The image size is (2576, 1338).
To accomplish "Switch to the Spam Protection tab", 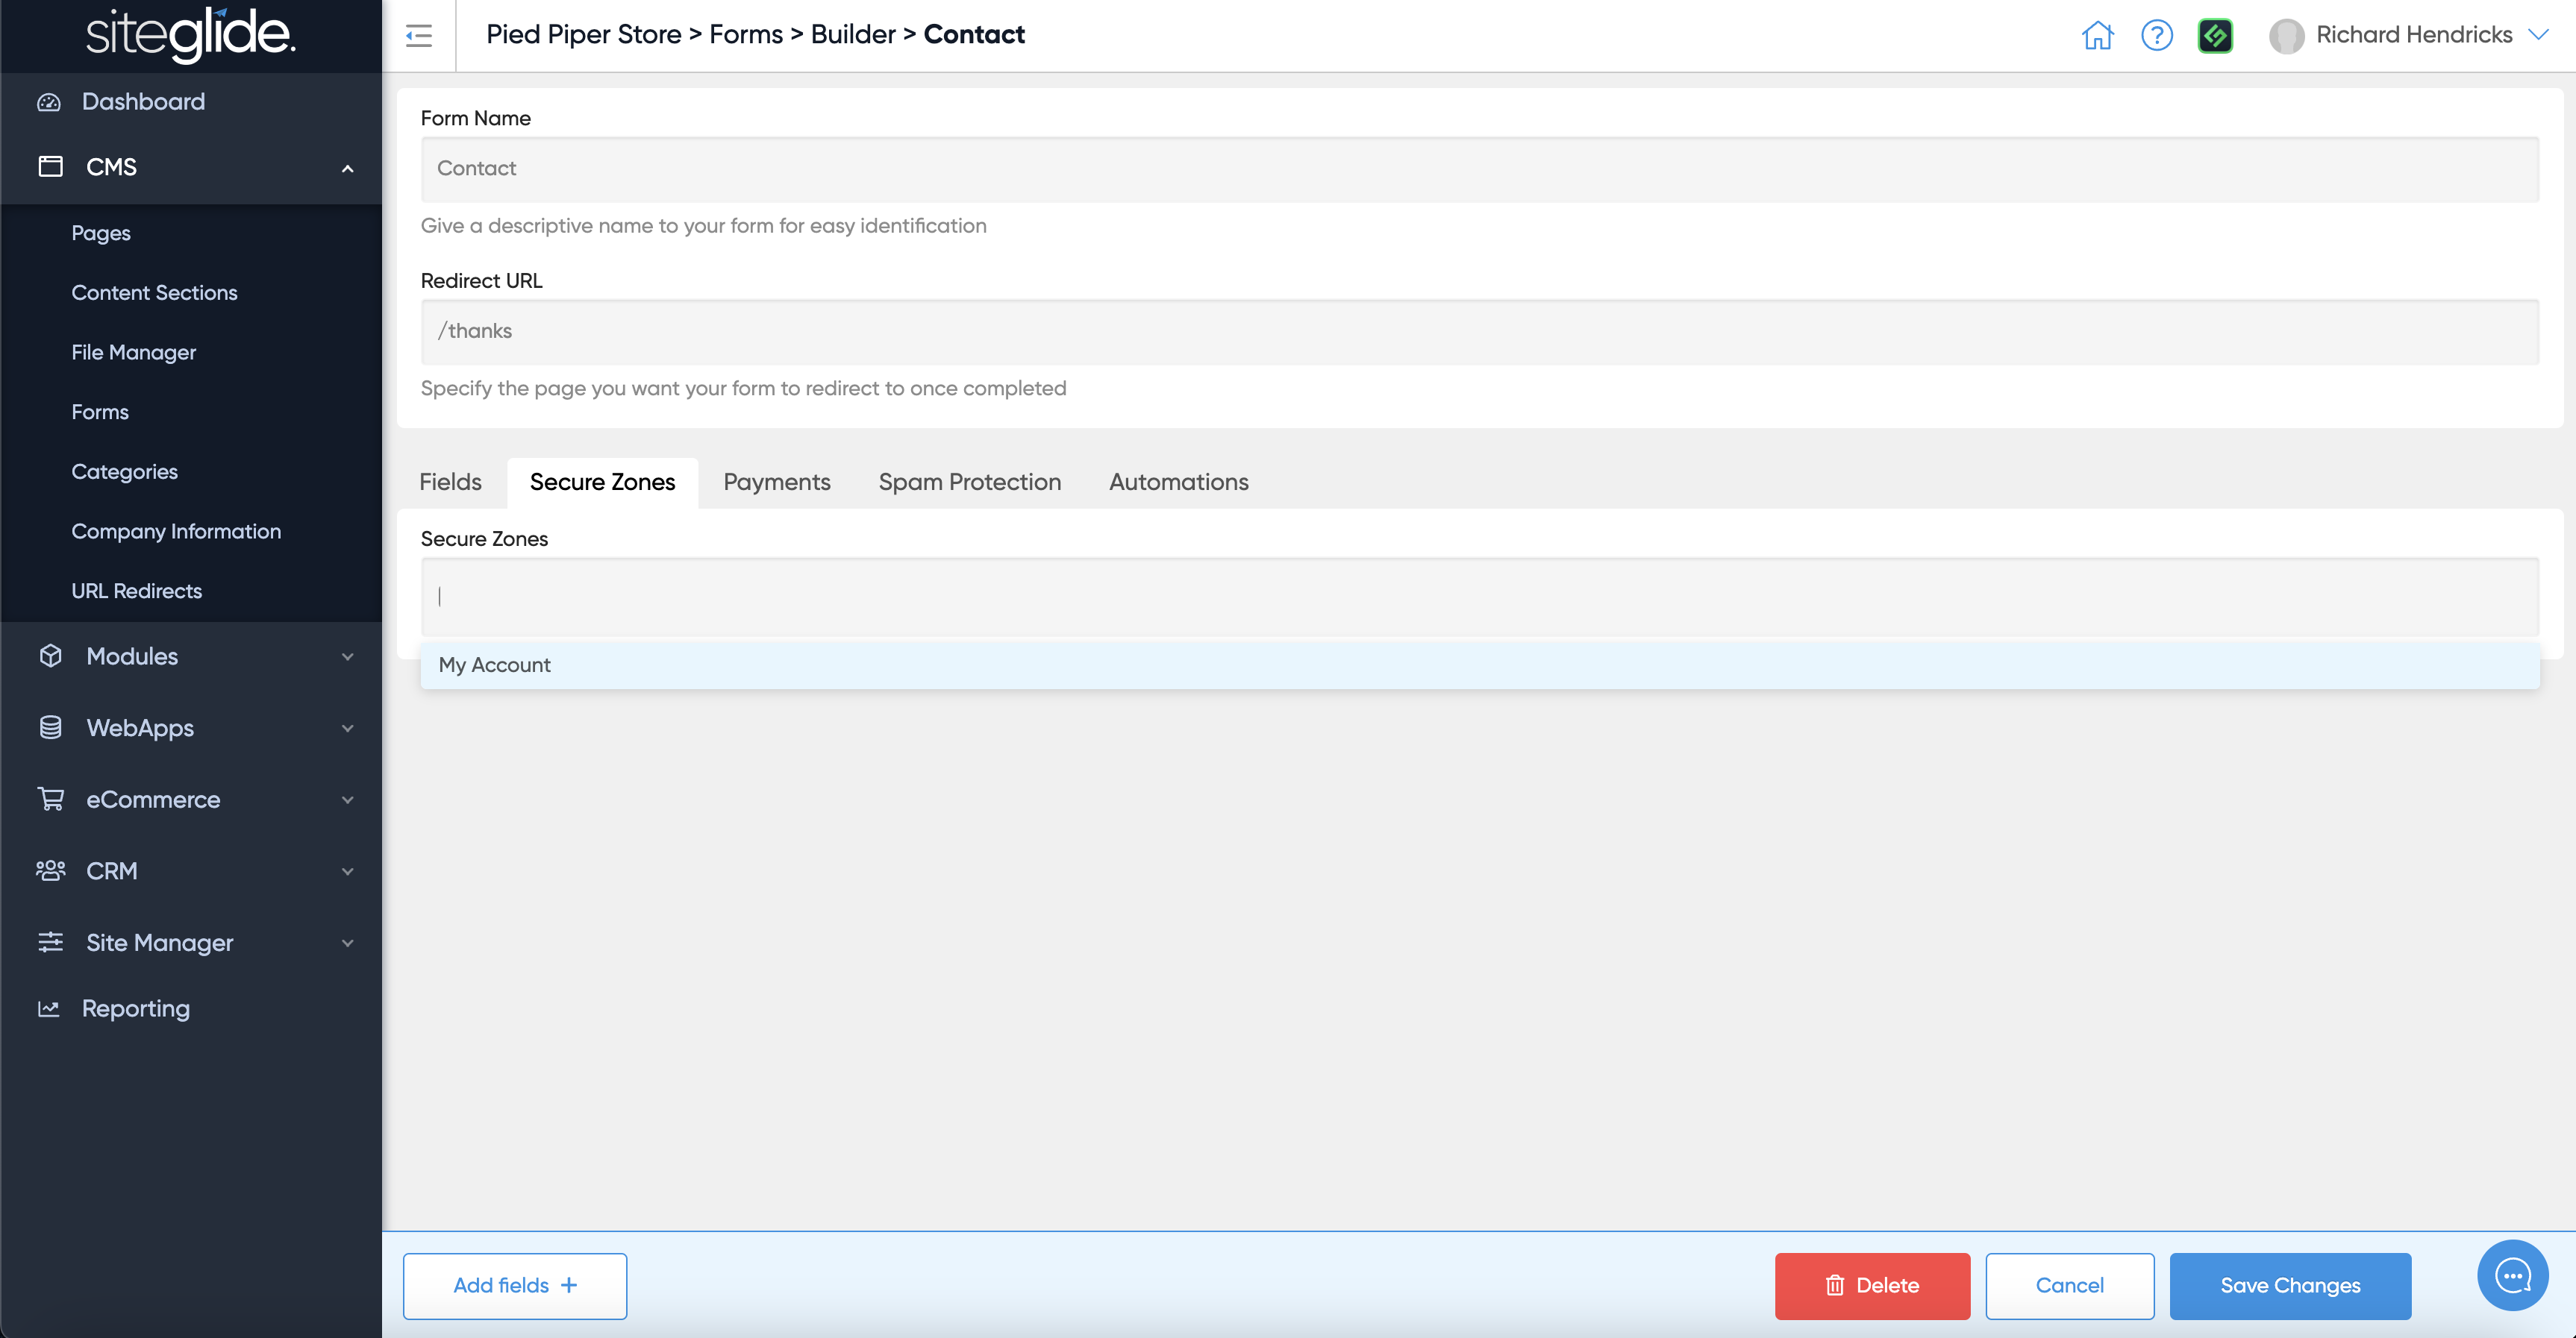I will pos(969,482).
